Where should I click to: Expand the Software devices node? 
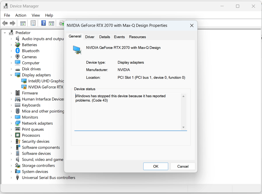point(11,153)
